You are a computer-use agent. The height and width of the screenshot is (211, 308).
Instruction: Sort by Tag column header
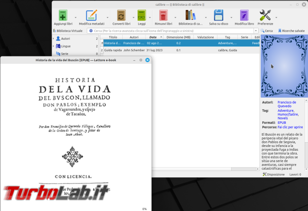point(227,37)
